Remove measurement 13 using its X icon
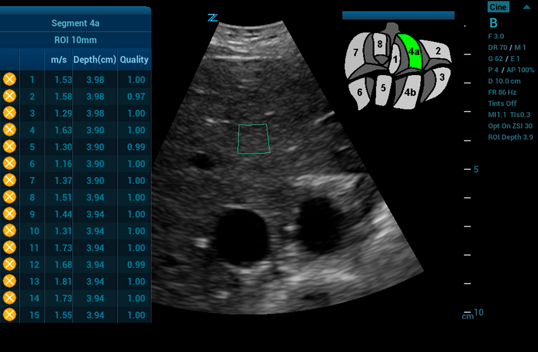This screenshot has width=538, height=352. point(9,281)
